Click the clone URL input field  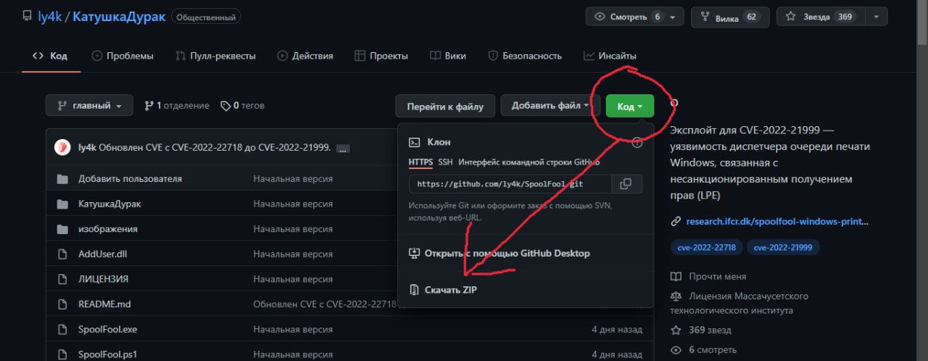pos(510,184)
